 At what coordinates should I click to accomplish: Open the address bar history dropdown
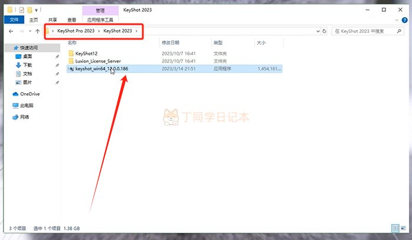pos(318,31)
